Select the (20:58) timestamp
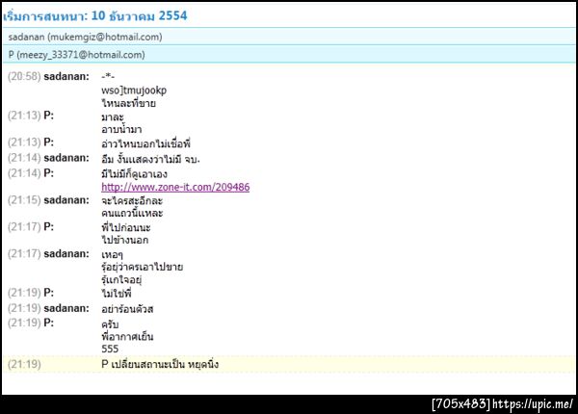This screenshot has height=414, width=578. tap(24, 76)
